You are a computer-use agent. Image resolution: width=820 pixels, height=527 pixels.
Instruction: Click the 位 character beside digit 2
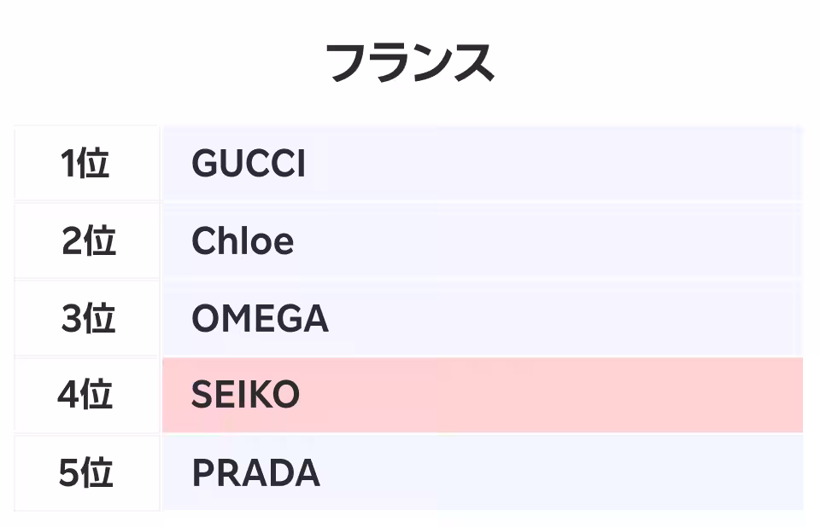tap(99, 241)
